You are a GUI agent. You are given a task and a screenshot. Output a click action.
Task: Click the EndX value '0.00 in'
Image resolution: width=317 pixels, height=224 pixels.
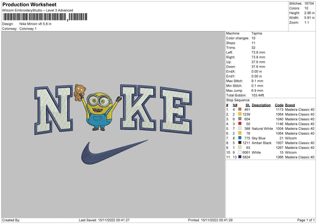(x=257, y=71)
